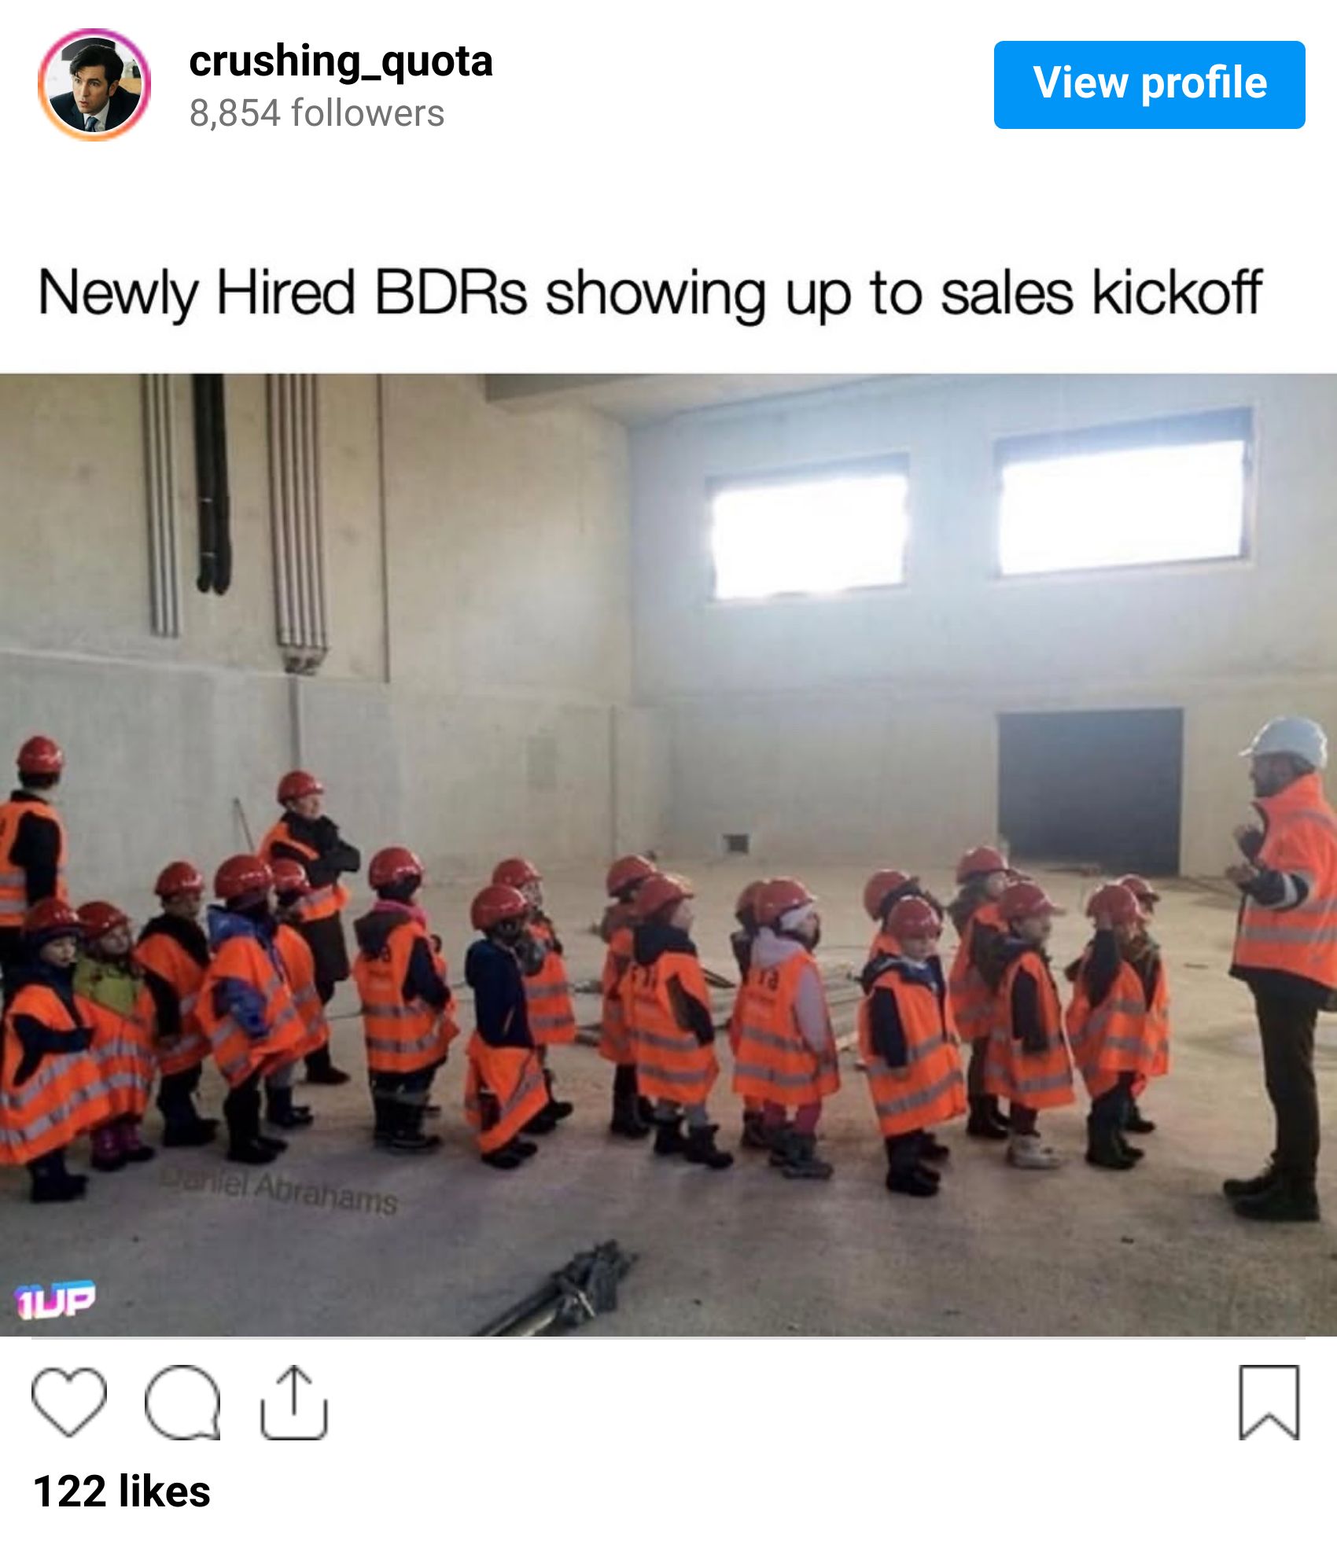This screenshot has height=1541, width=1337.
Task: Click the 1UP logo watermark
Action: (54, 1299)
